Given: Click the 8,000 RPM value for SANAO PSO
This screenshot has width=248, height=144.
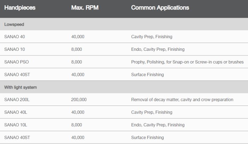Looking at the screenshot, I should click(76, 62).
